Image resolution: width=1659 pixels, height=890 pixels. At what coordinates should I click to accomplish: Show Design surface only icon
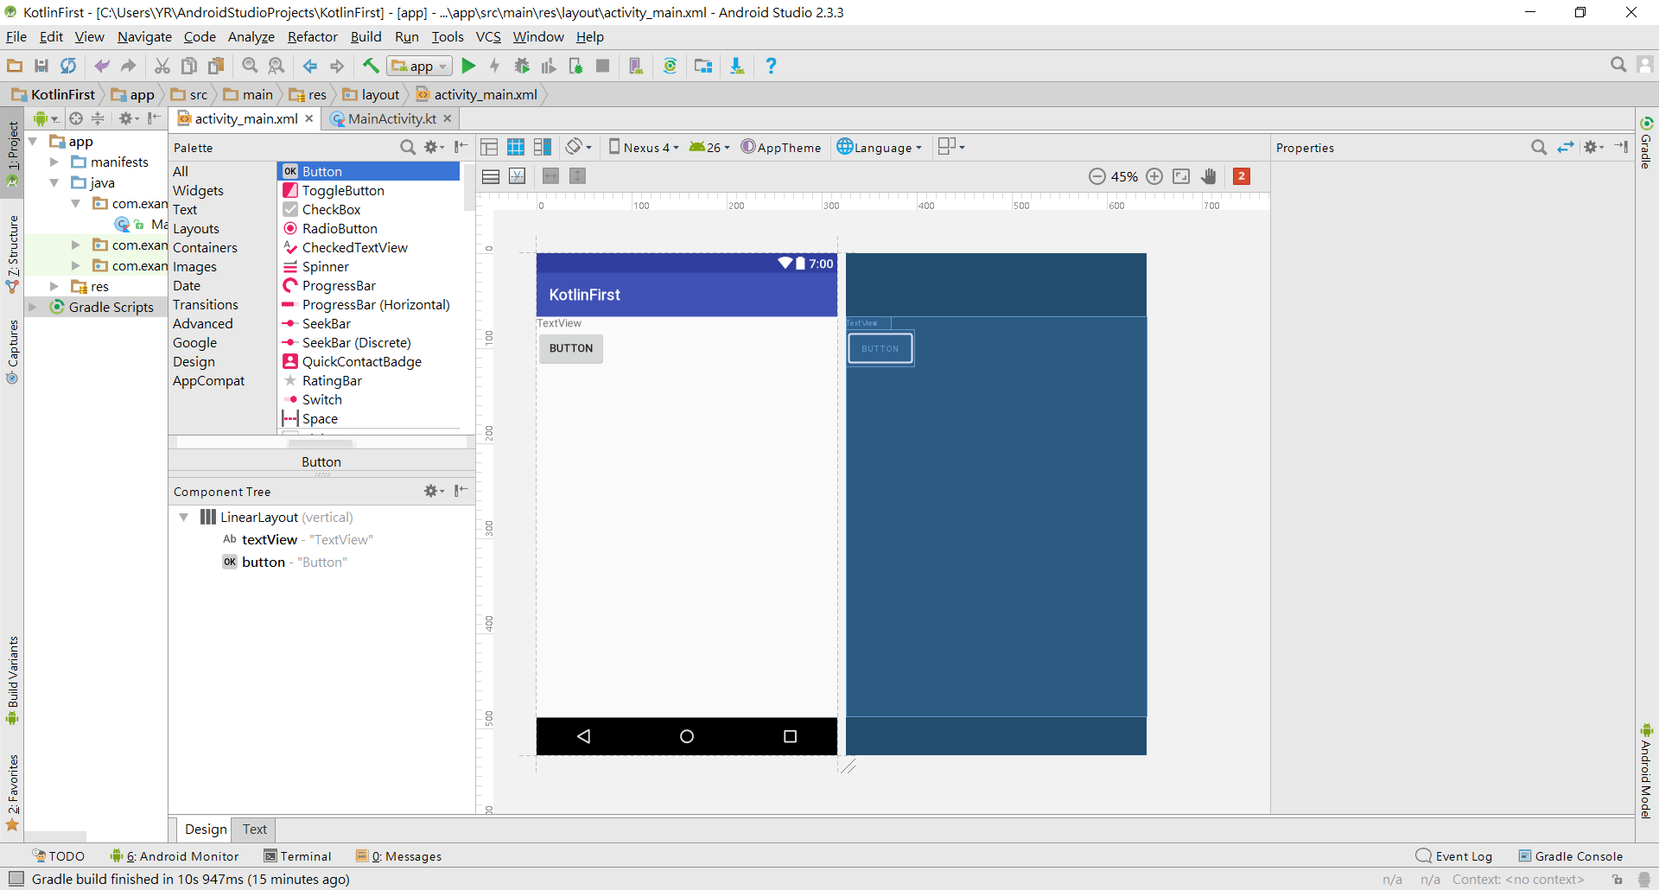click(x=489, y=147)
